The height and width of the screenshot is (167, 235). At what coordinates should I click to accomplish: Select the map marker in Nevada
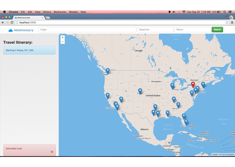click(x=121, y=99)
